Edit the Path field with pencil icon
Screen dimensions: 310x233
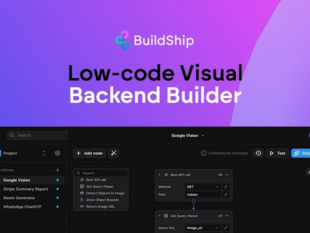click(226, 195)
